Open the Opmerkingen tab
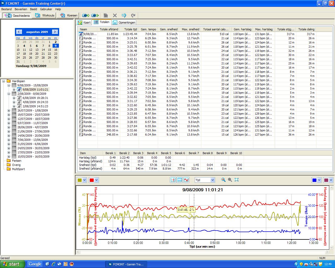Image resolution: width=335 pixels, height=268 pixels. click(x=124, y=23)
